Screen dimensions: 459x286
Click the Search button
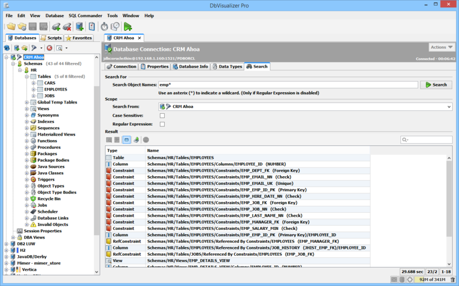[436, 85]
